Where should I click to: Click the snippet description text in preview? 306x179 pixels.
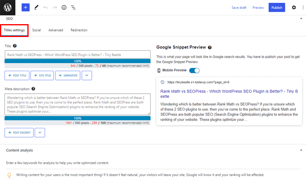pyautogui.click(x=229, y=112)
